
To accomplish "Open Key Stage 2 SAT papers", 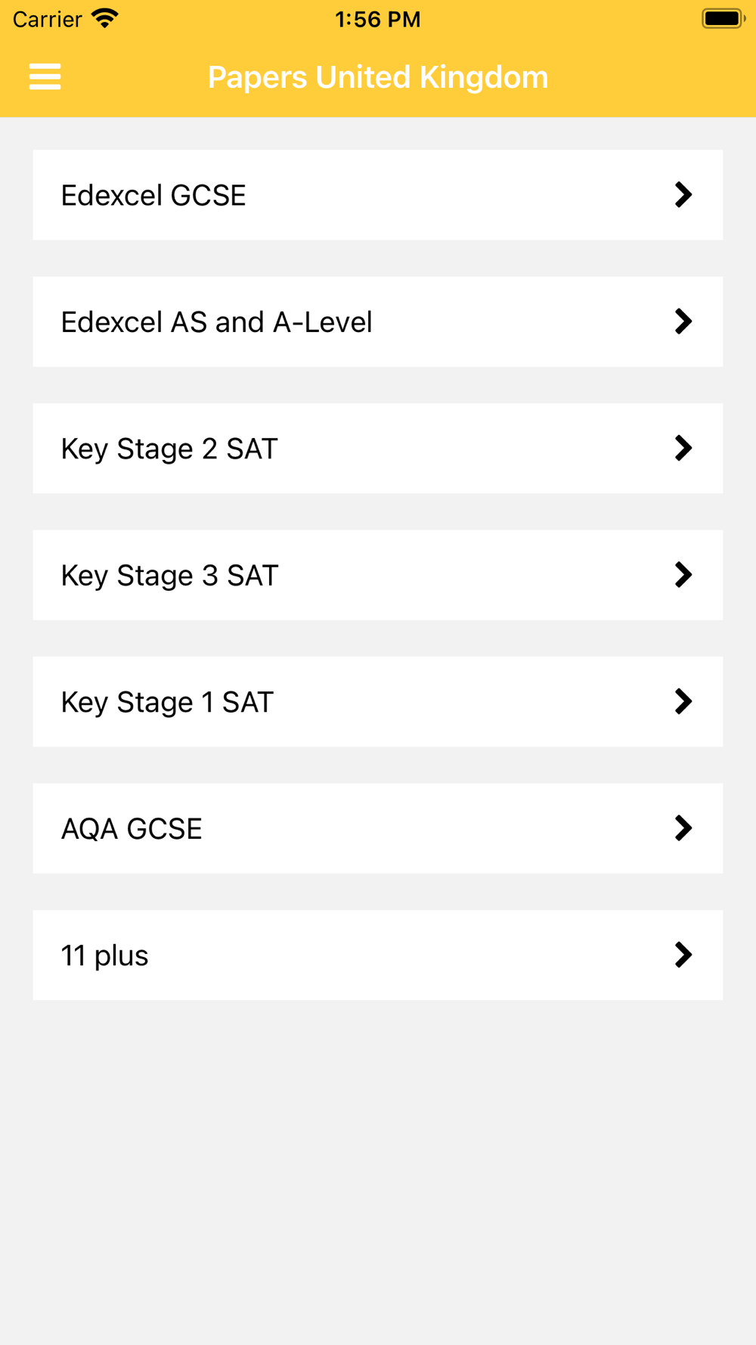I will (169, 449).
